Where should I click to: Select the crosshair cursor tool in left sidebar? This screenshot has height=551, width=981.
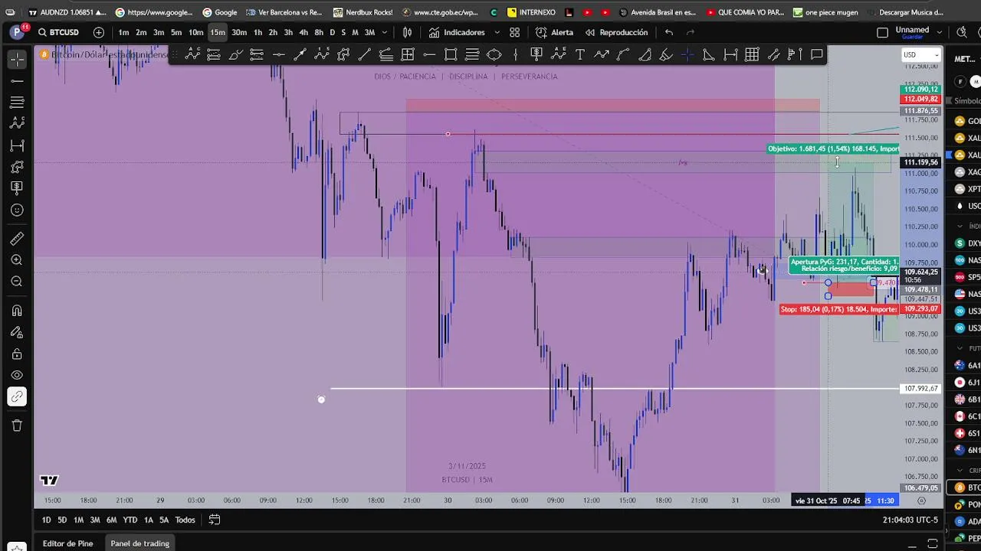tap(17, 59)
